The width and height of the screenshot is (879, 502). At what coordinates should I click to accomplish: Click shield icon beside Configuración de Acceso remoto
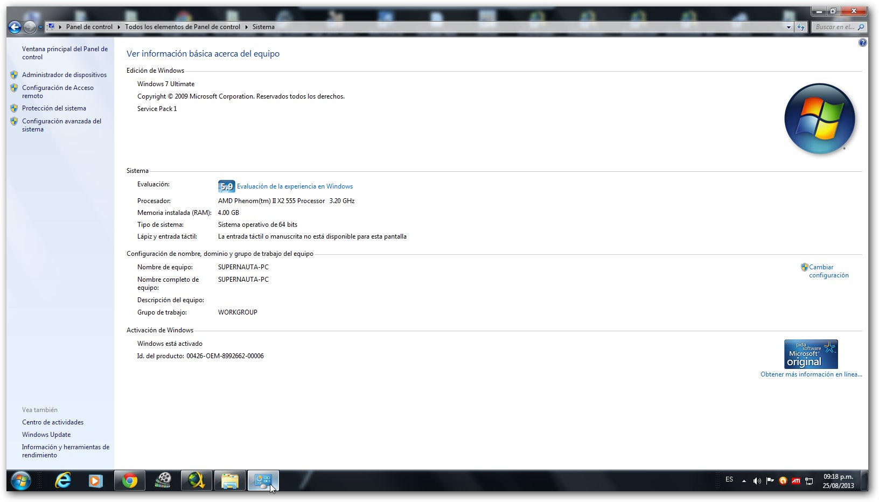coord(14,88)
